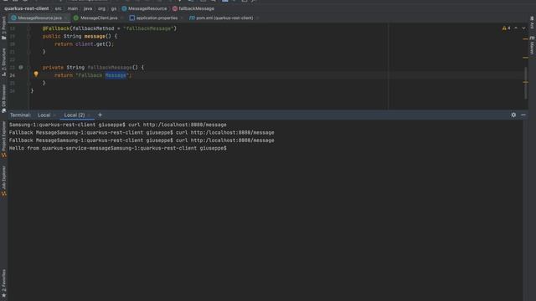Click the @Fallback annotation text

(x=56, y=28)
